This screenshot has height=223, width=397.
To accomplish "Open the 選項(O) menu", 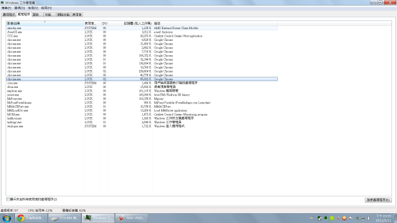I will pos(20,8).
